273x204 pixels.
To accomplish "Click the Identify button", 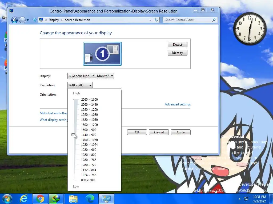I will (x=177, y=53).
